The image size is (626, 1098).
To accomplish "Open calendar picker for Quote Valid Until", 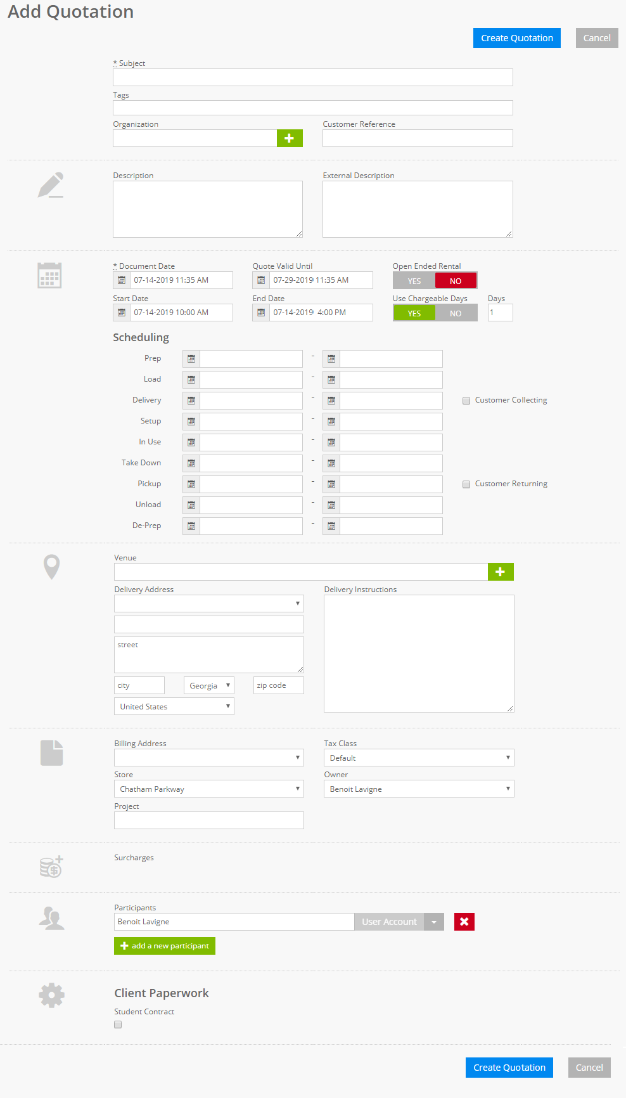I will (x=261, y=280).
